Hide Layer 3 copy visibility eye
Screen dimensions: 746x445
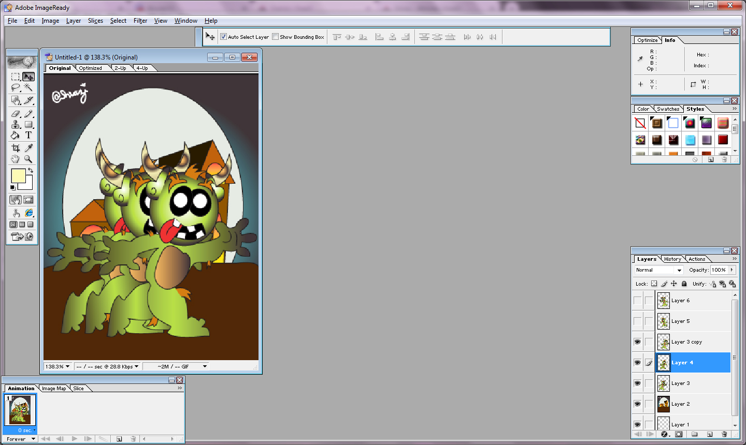[x=637, y=342]
